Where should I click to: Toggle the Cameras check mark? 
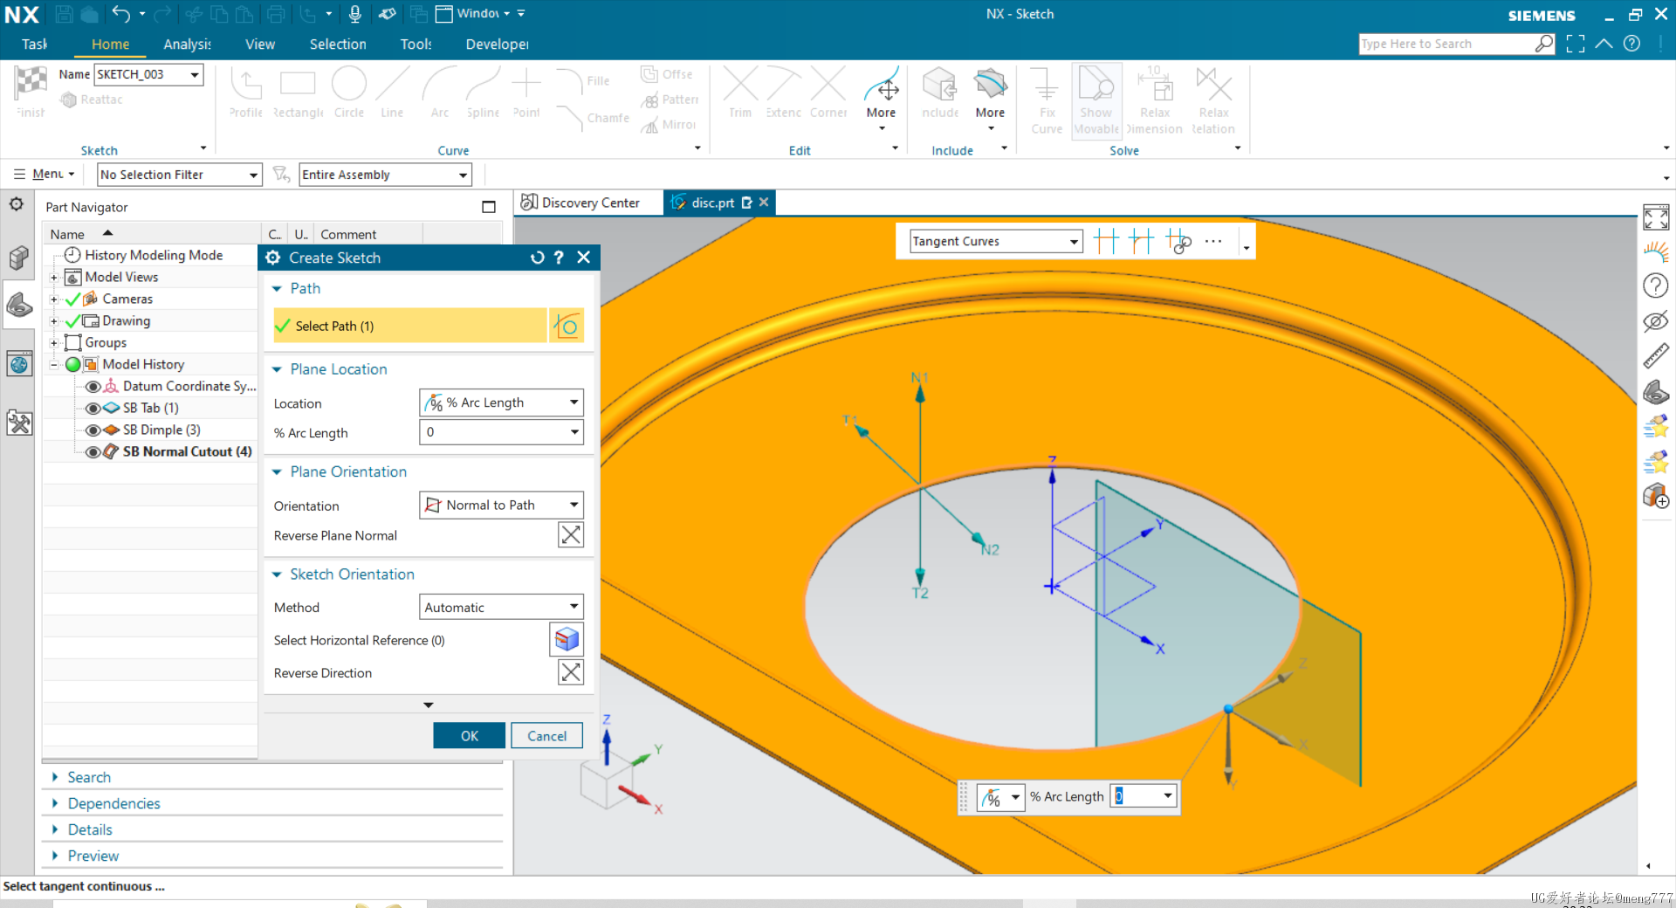coord(72,299)
